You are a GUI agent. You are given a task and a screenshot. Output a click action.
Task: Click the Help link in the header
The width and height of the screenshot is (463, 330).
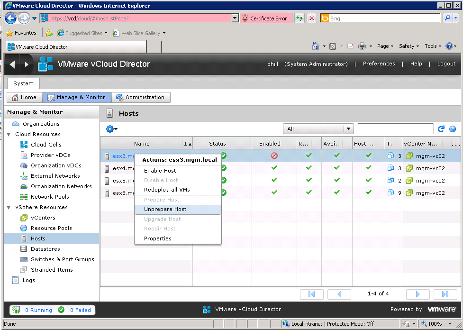click(416, 64)
